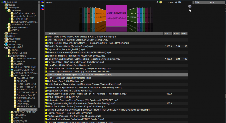The width and height of the screenshot is (226, 123).
Task: Expand the STONE SOUR folder node
Action: (x=10, y=19)
